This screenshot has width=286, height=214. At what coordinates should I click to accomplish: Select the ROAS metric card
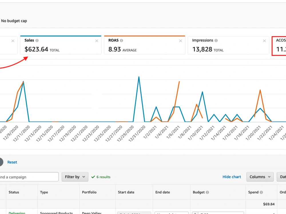coord(145,45)
